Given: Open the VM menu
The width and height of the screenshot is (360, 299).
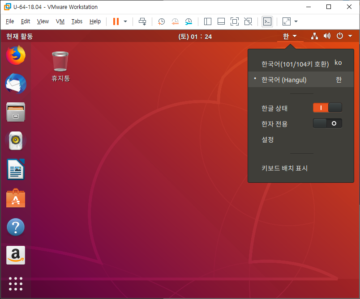Looking at the screenshot, I should click(x=60, y=21).
